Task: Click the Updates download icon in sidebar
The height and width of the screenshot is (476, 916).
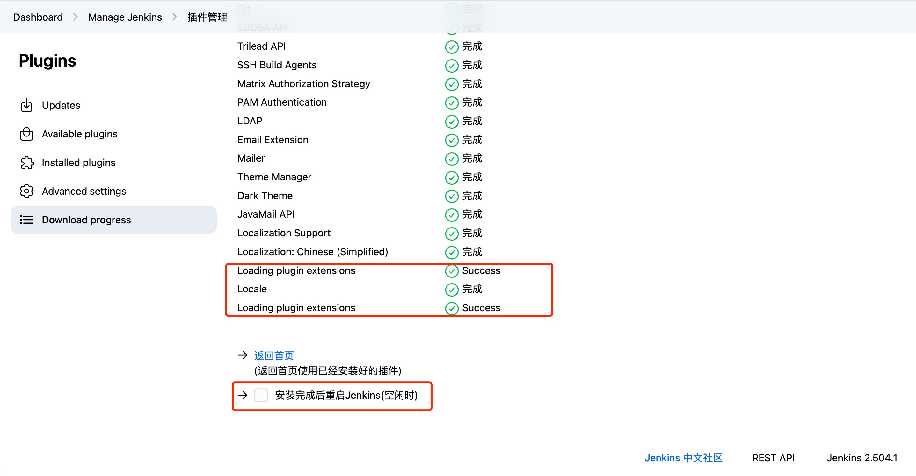Action: pos(26,105)
